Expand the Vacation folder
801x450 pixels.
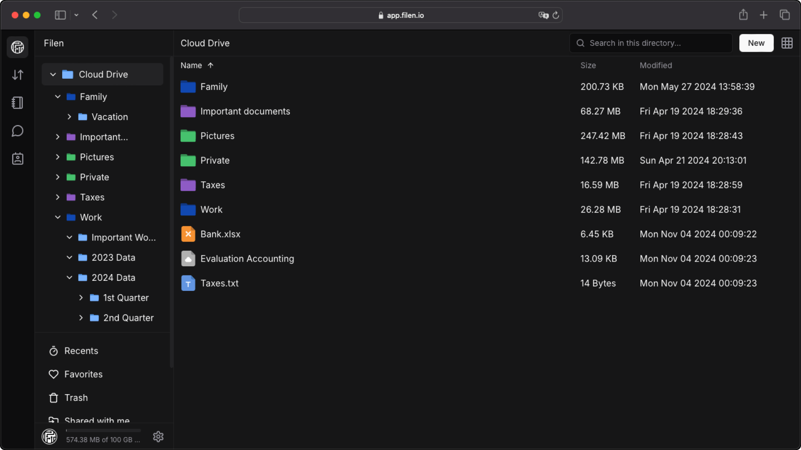point(69,117)
